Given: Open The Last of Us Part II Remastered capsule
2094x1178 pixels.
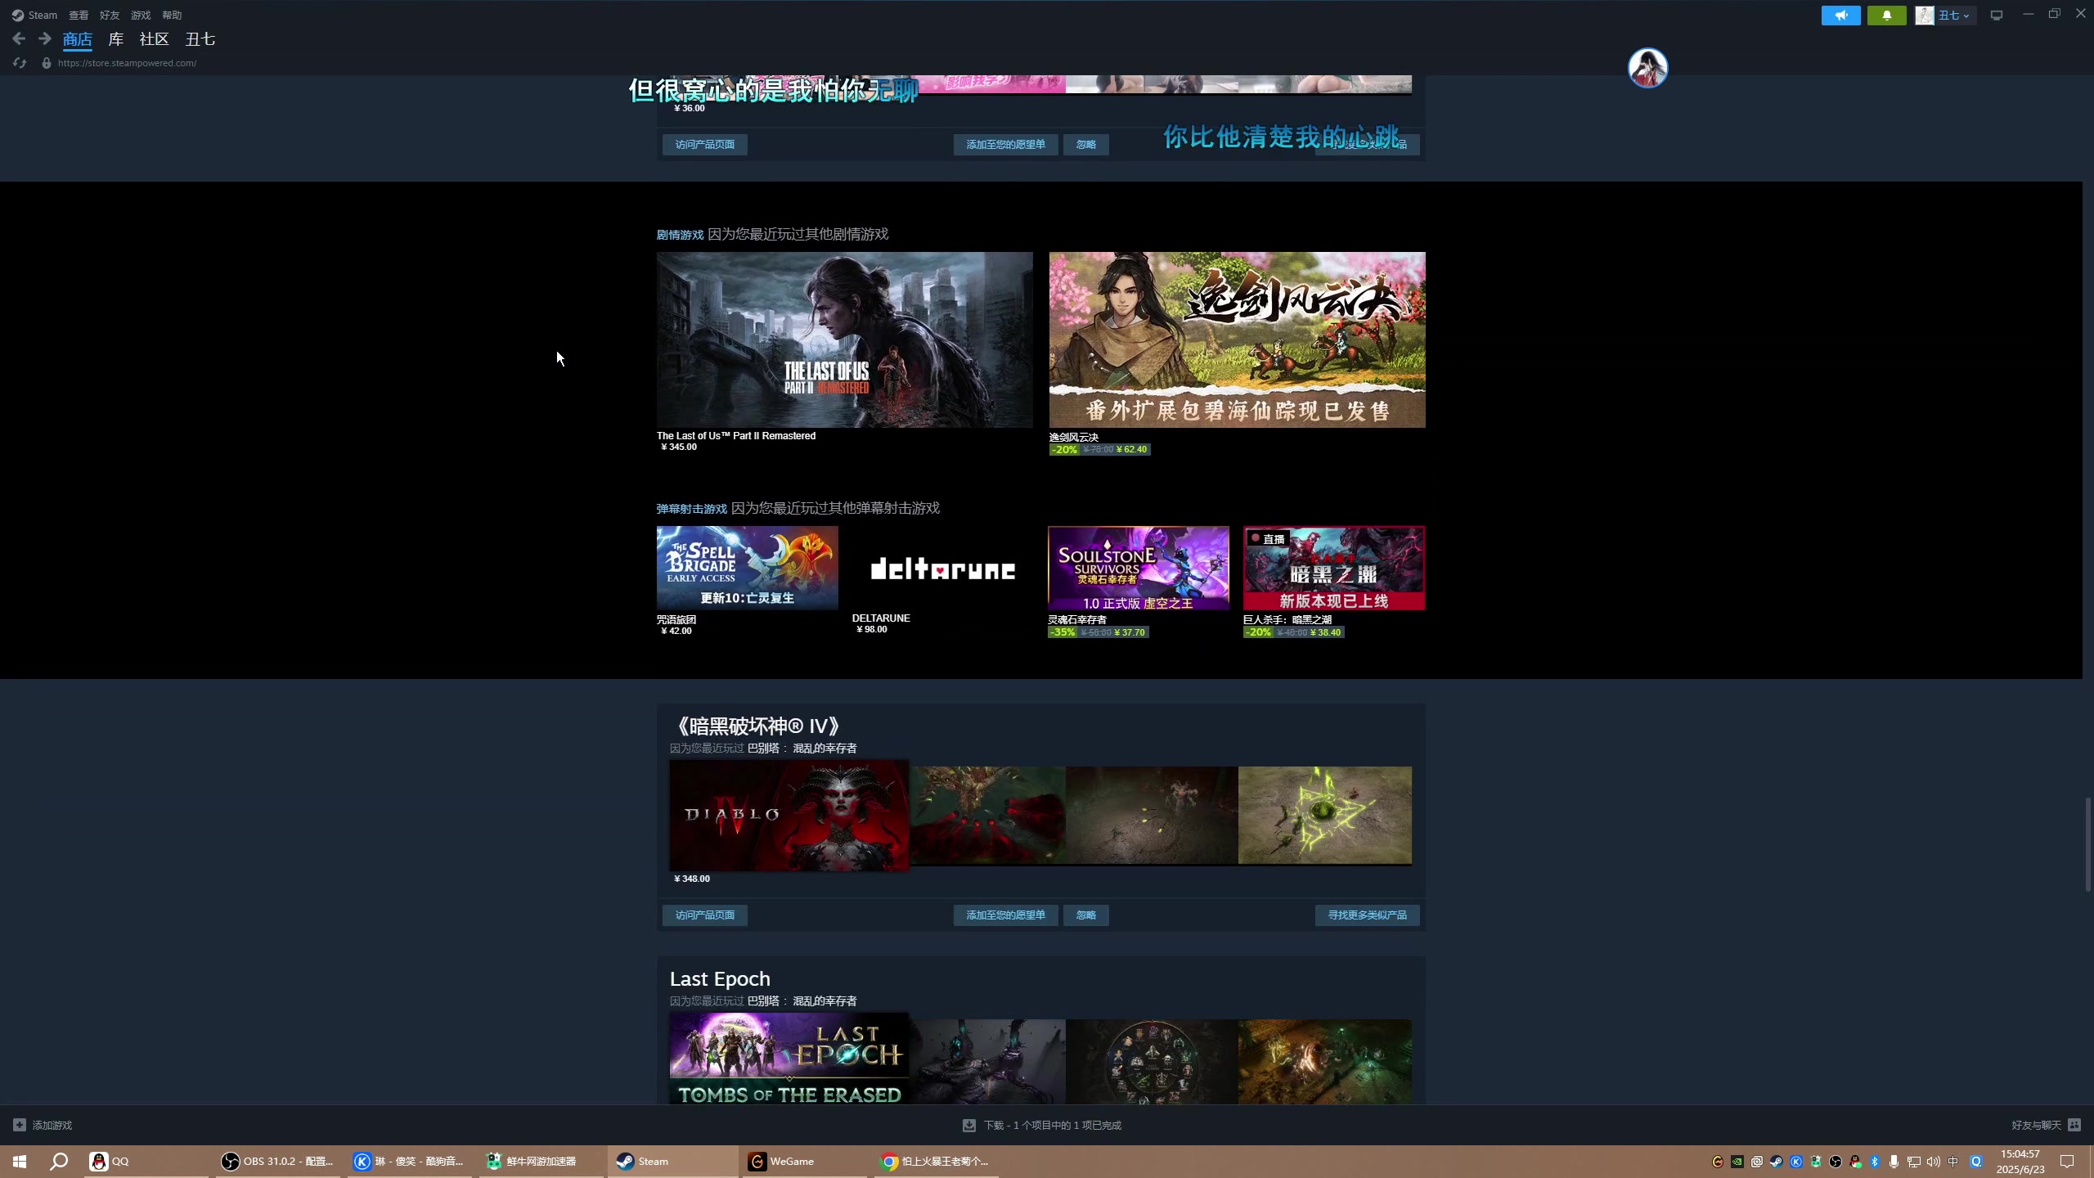Looking at the screenshot, I should (x=844, y=339).
